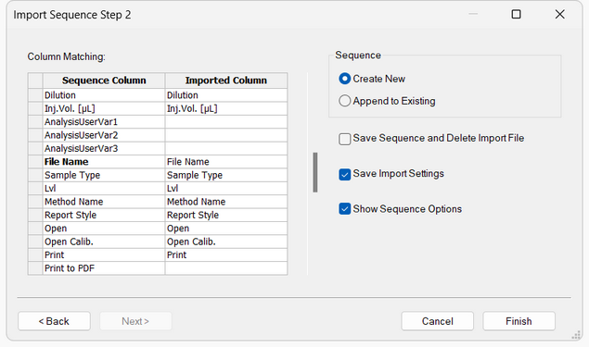589x347 pixels.
Task: Choose Append to Existing option
Action: point(344,101)
